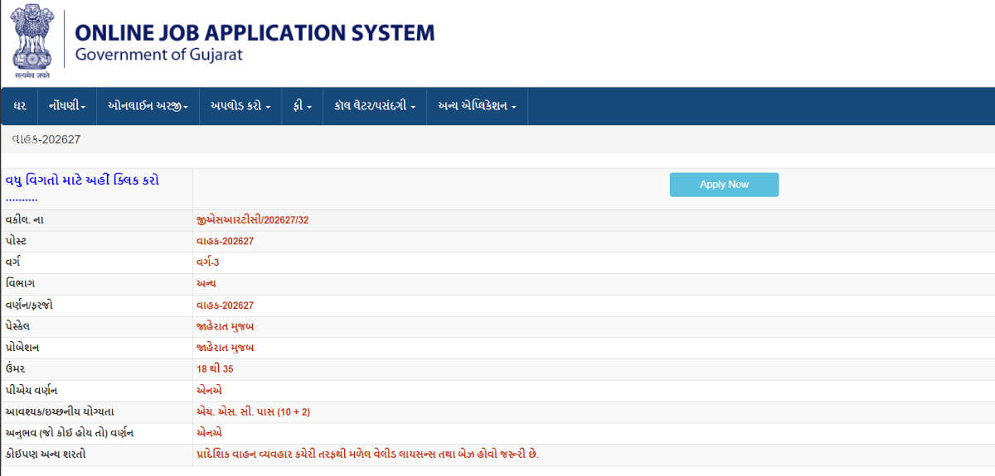Click જાહેરાત મુજબ in the પેસ્કેલ row
995x476 pixels.
(x=225, y=326)
